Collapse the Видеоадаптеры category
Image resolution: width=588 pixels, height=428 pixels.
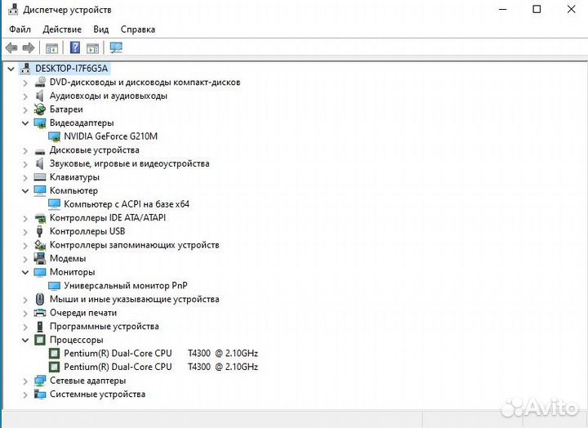click(x=25, y=123)
